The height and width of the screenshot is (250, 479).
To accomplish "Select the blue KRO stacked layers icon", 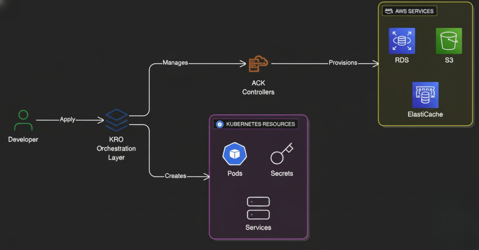I will (x=116, y=120).
